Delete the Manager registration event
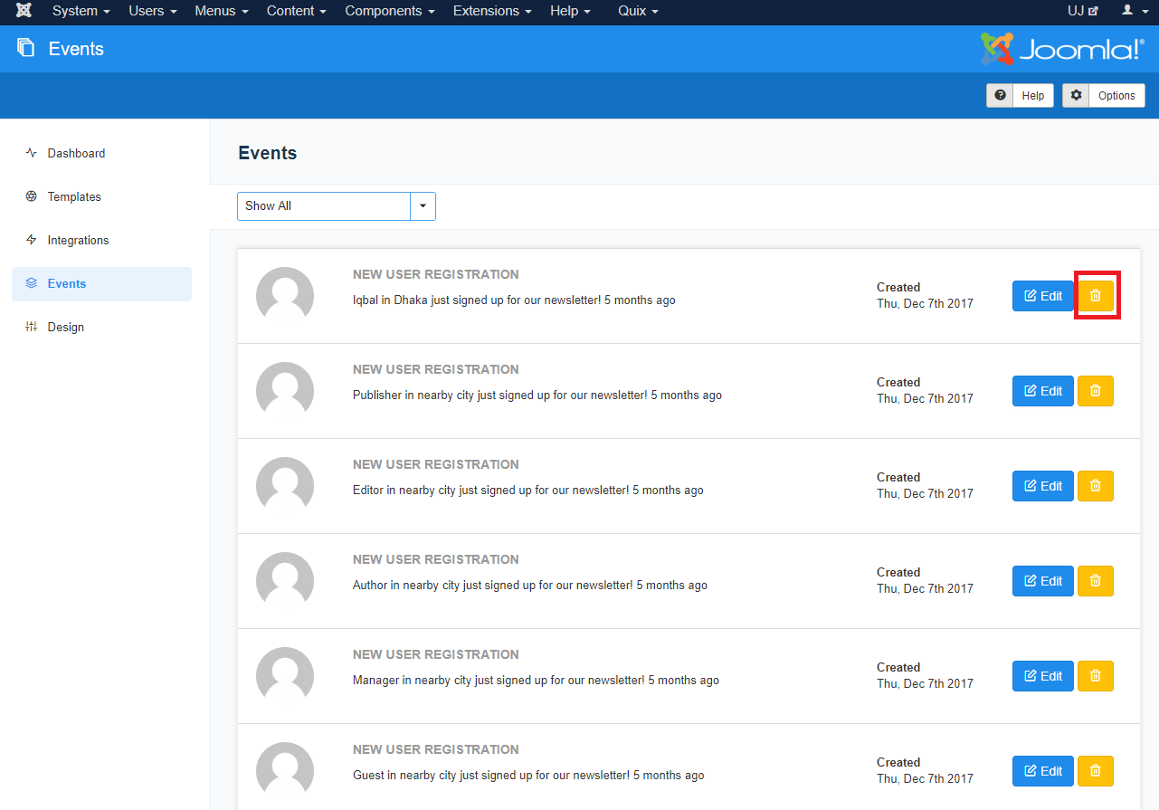The width and height of the screenshot is (1159, 810). coord(1096,676)
